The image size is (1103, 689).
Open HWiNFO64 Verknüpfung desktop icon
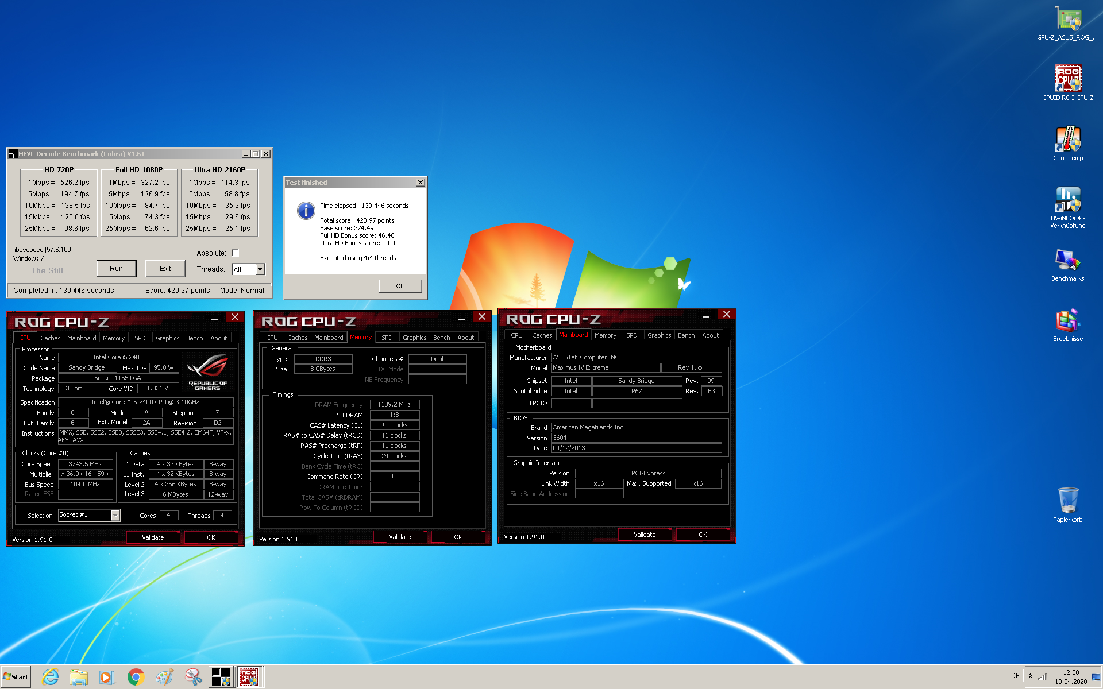tap(1067, 207)
